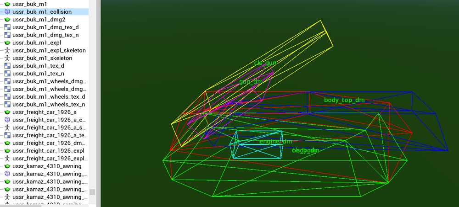459x207 pixels.
Task: Click the texture icon beside ussr_buk_m1_tex_d
Action: tap(7, 66)
